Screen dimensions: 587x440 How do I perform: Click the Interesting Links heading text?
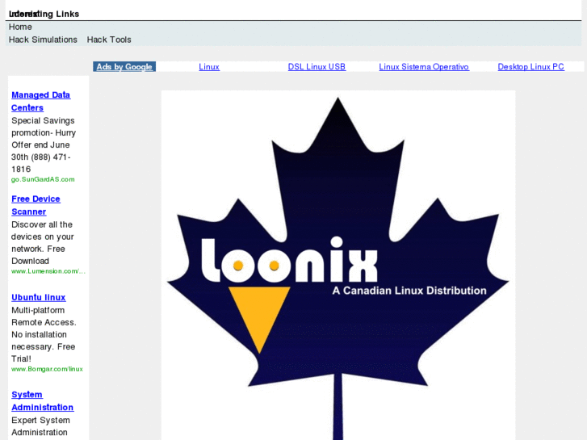click(44, 14)
